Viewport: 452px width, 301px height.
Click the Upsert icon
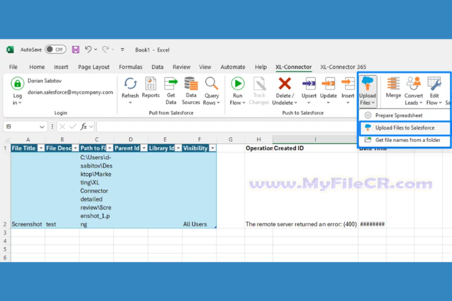pyautogui.click(x=309, y=84)
